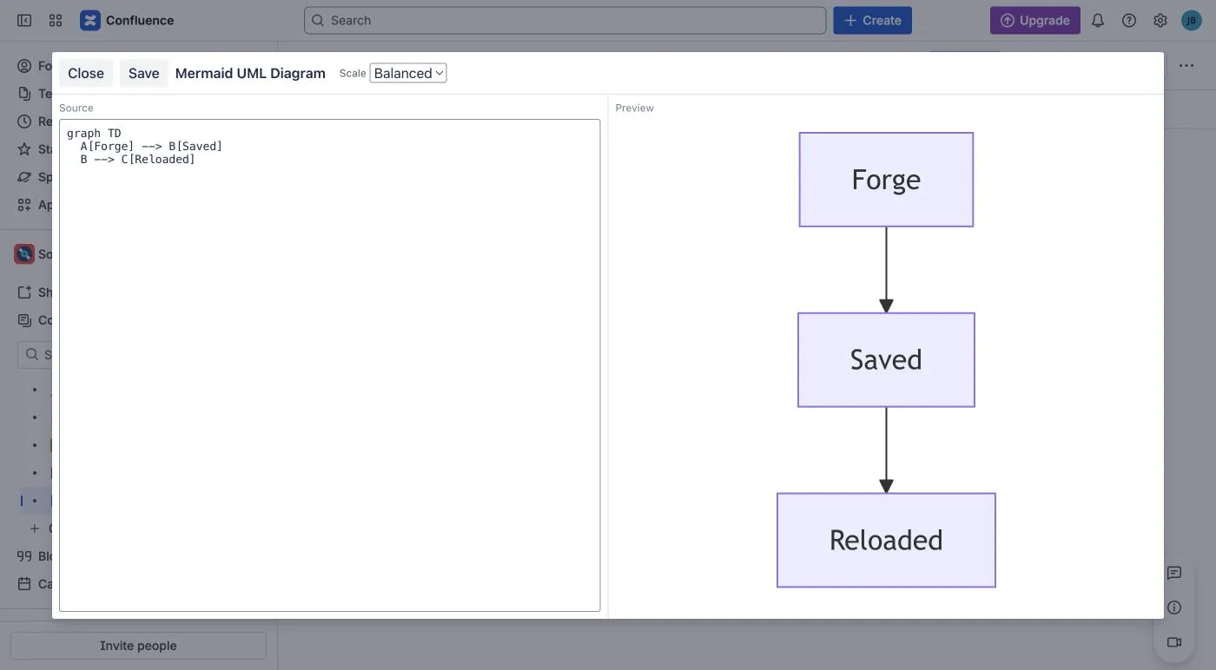Click the blog quote icon in sidebar

pos(24,556)
